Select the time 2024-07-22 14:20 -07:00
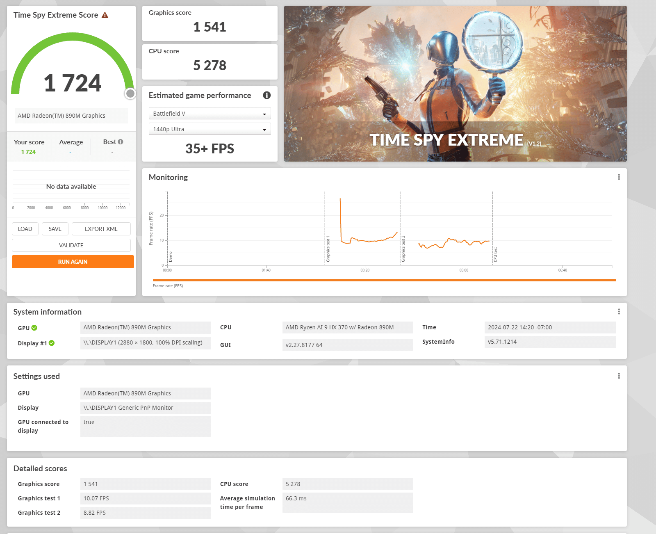The width and height of the screenshot is (656, 534). (550, 327)
